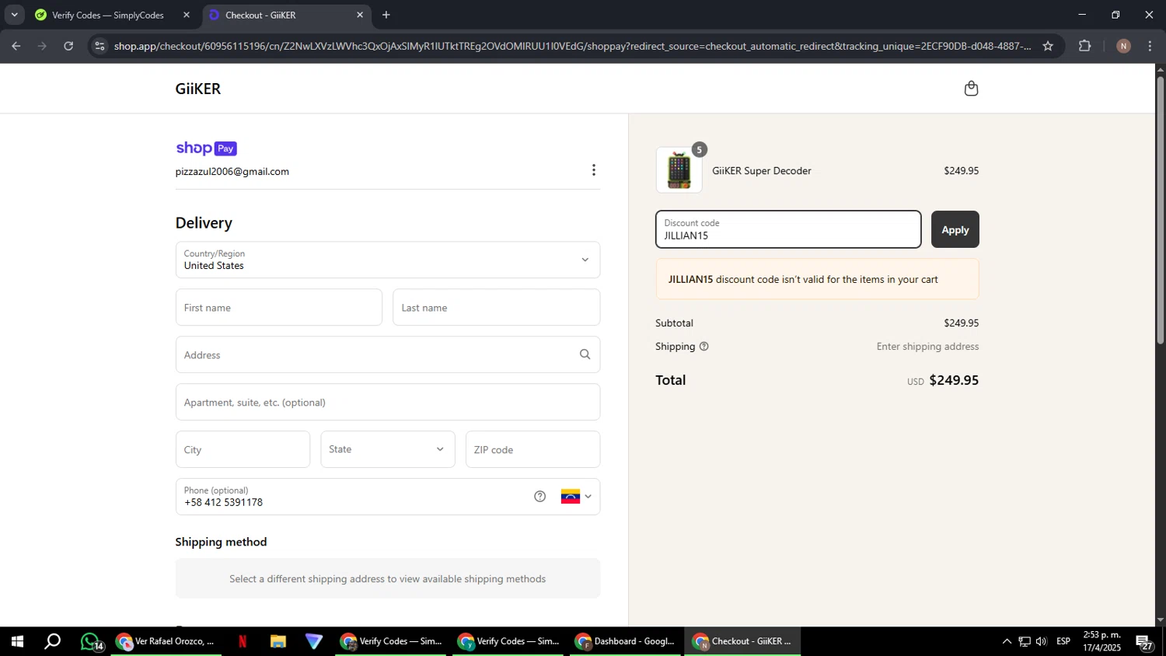This screenshot has height=656, width=1166.
Task: Click the ZIP code field
Action: click(532, 449)
